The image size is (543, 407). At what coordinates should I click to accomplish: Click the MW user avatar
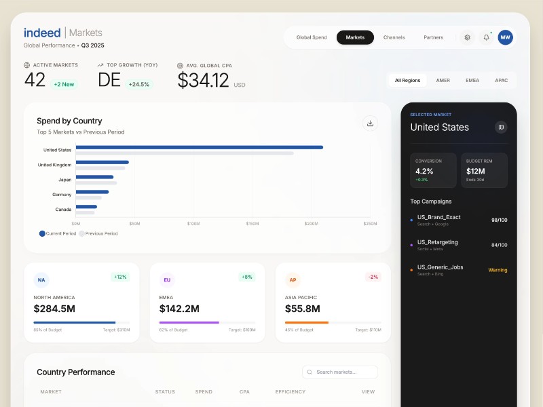[505, 37]
